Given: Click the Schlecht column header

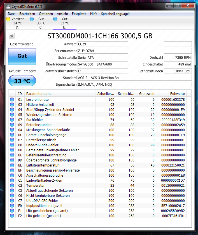Looking at the screenshot, I should point(126,94).
